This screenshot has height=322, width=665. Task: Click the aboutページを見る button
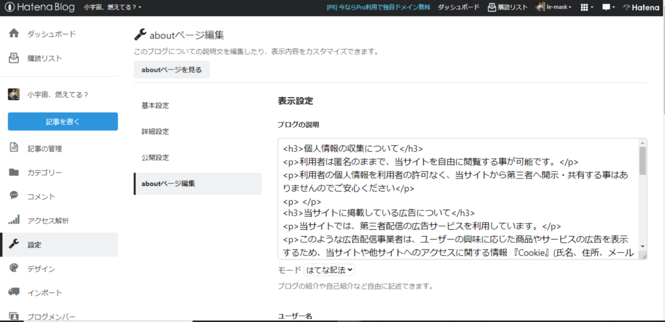point(172,70)
